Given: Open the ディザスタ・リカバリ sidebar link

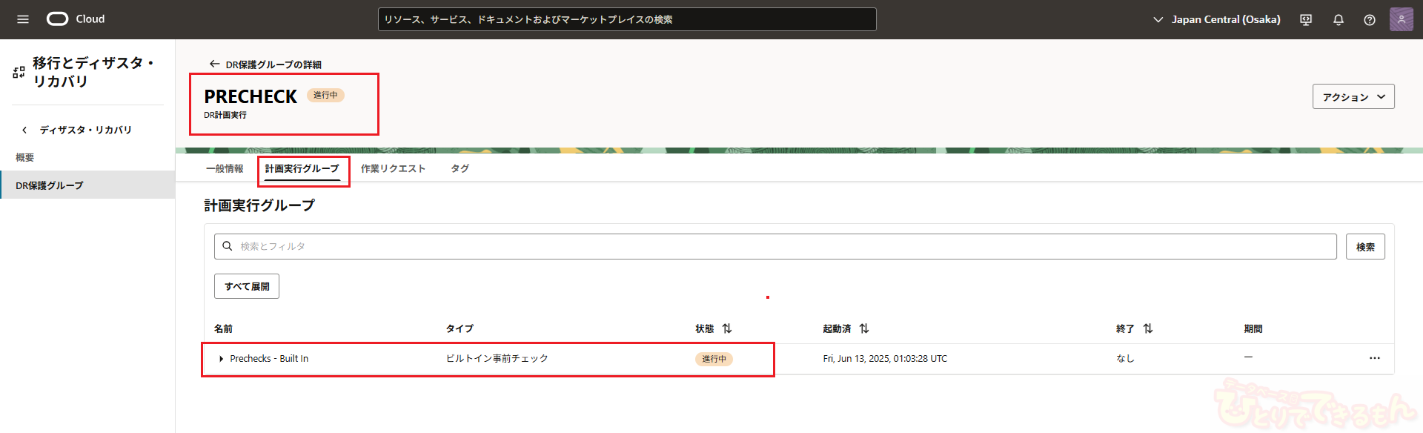Looking at the screenshot, I should coord(86,130).
